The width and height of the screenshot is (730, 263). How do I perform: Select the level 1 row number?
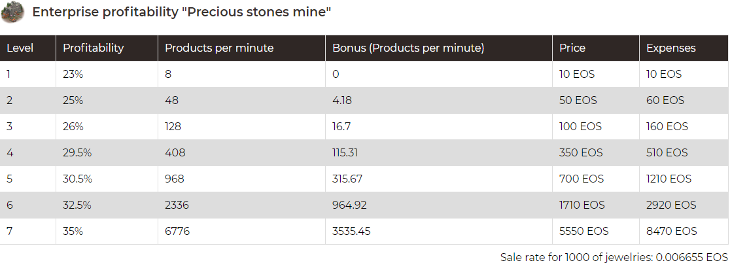(9, 74)
